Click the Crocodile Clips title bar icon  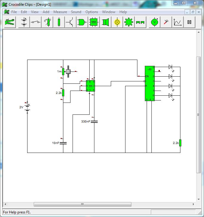(x=4, y=4)
